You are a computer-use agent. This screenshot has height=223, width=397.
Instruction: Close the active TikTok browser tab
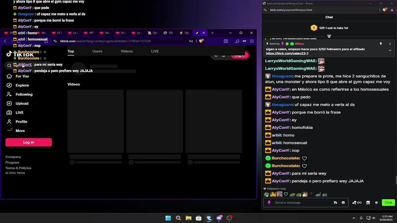[x=204, y=33]
